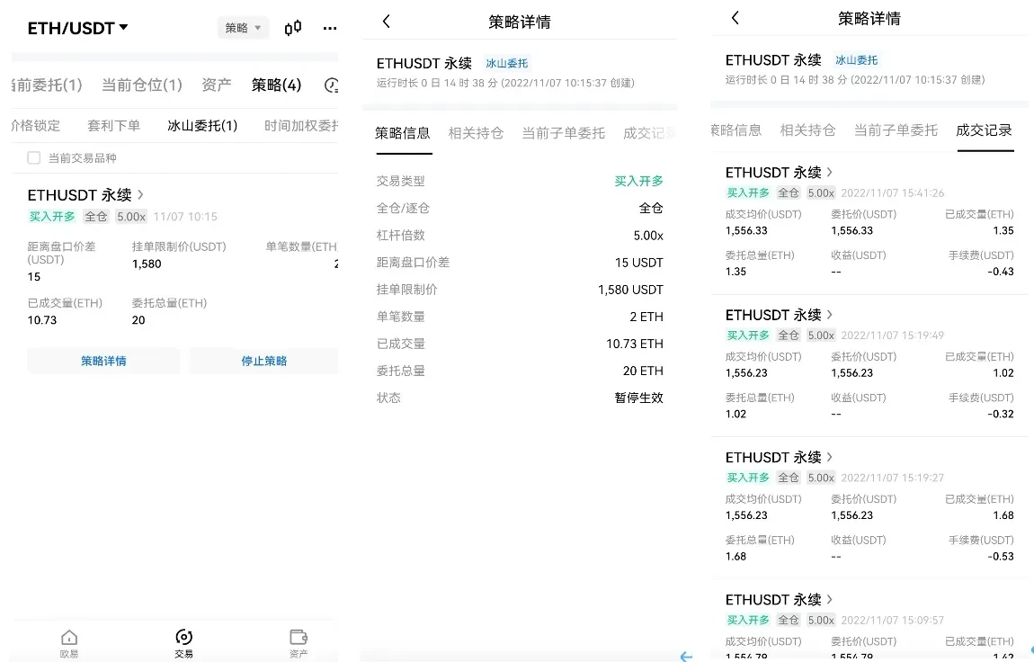Select the 交易 trade icon in bottom navigation

[x=183, y=642]
